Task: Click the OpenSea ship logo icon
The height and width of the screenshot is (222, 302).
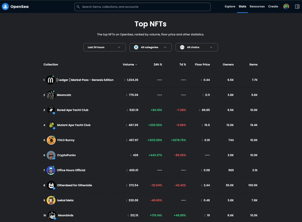Action: tap(5, 7)
